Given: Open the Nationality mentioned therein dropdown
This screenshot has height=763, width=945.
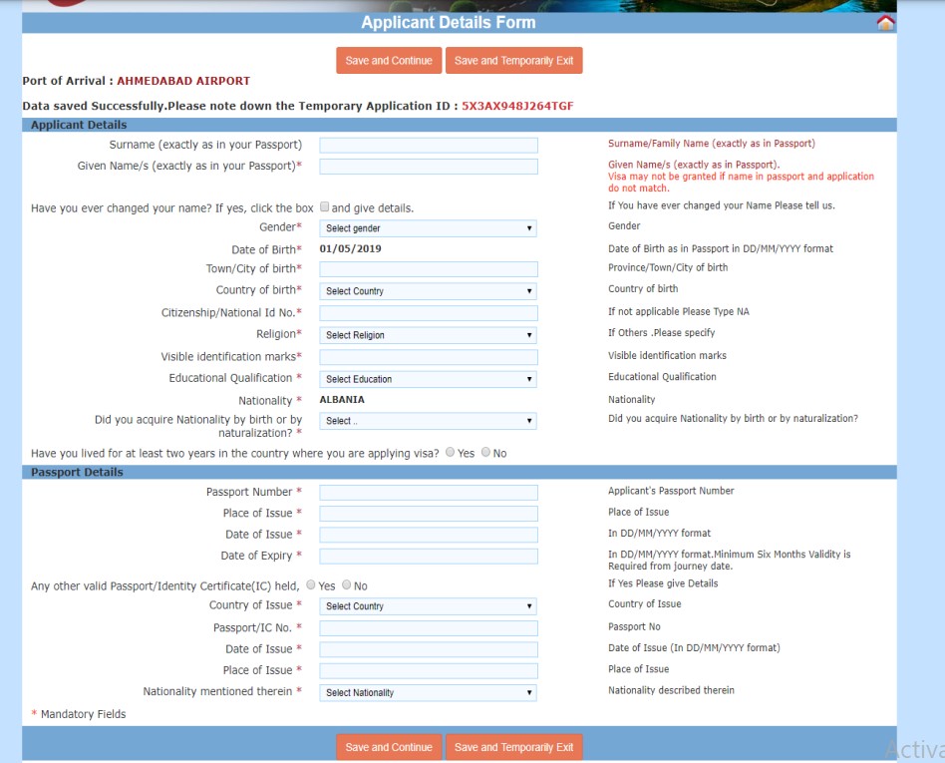Looking at the screenshot, I should click(x=428, y=692).
